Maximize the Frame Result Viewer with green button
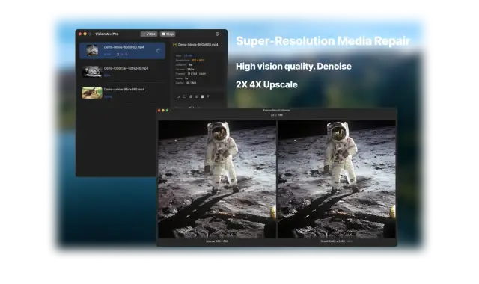 [167, 111]
